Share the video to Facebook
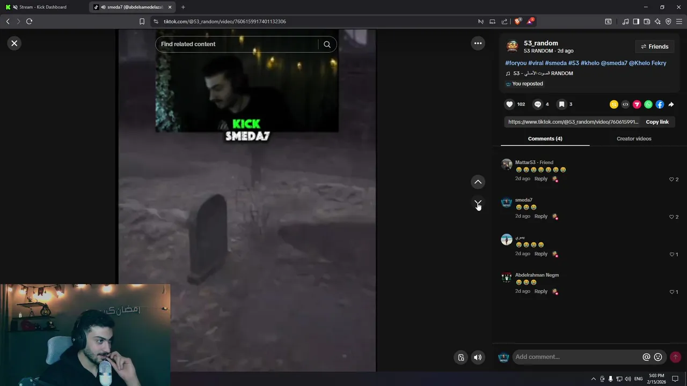The height and width of the screenshot is (386, 687). point(660,105)
